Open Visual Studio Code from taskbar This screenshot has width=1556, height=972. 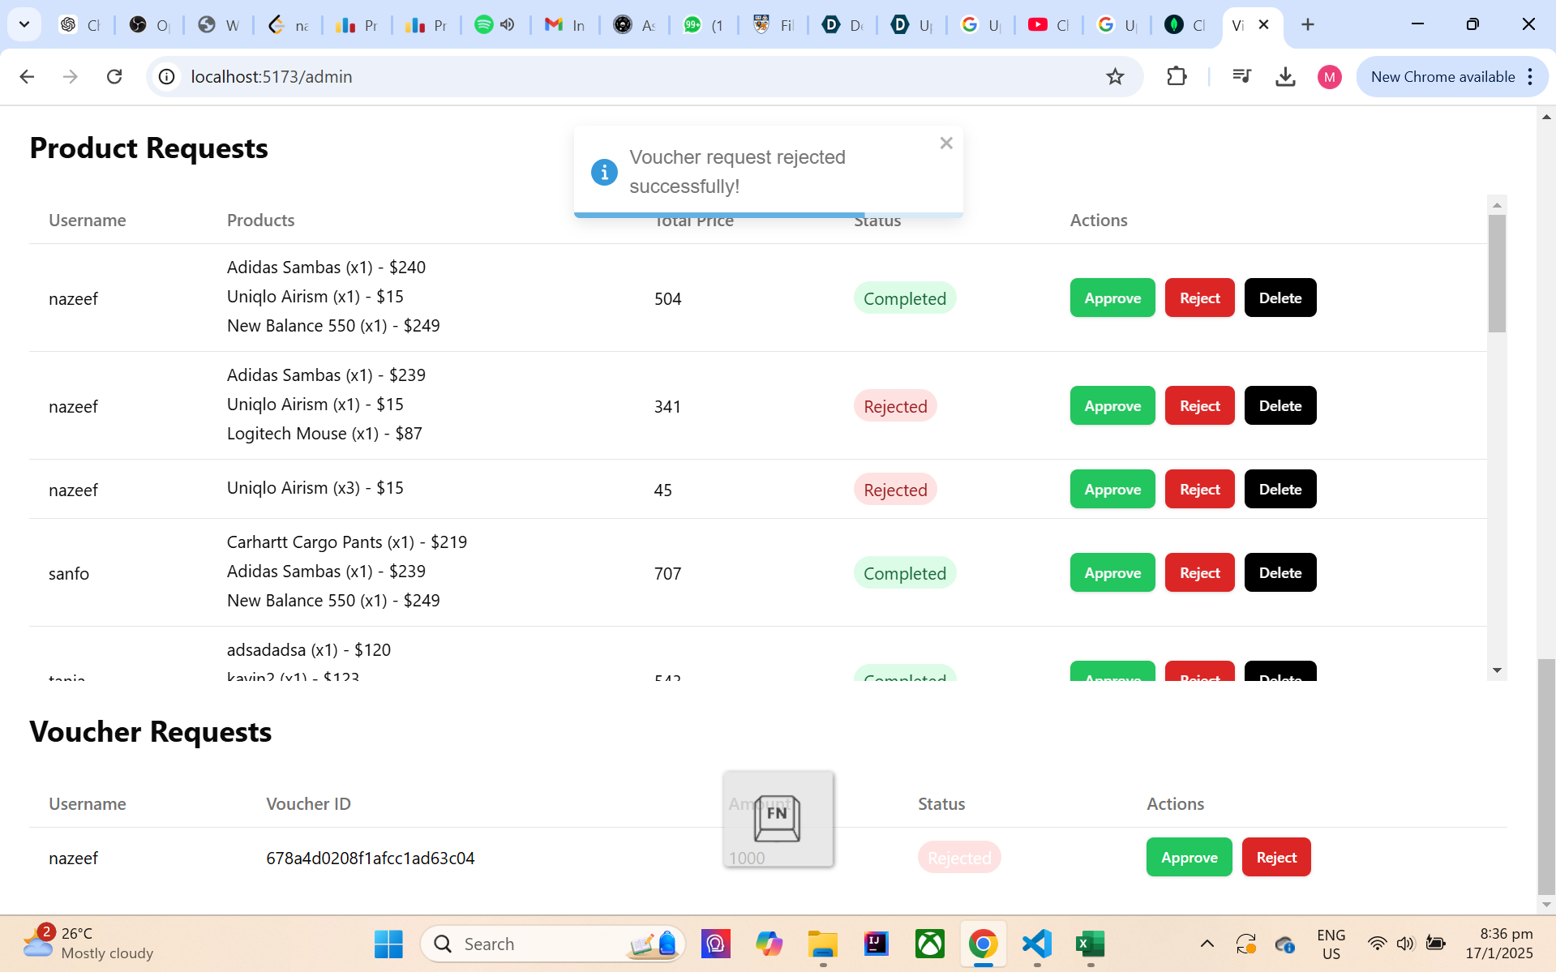pyautogui.click(x=1037, y=944)
